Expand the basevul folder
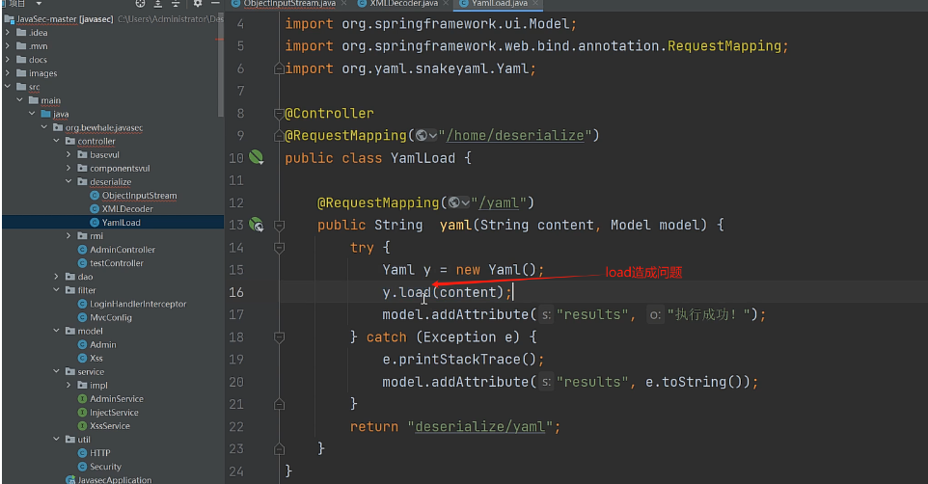Image resolution: width=928 pixels, height=484 pixels. pyautogui.click(x=69, y=154)
